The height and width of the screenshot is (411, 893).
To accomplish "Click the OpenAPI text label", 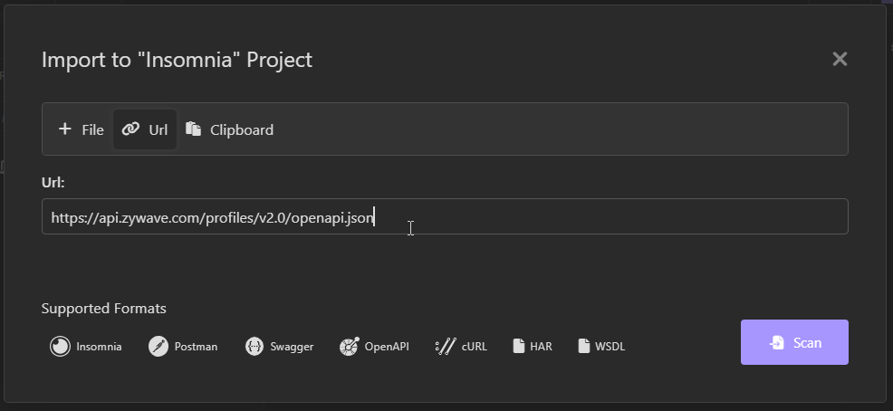I will [x=387, y=346].
